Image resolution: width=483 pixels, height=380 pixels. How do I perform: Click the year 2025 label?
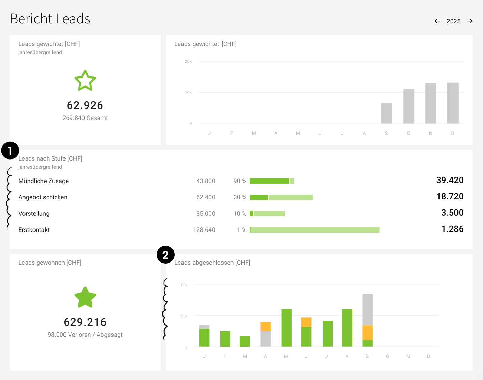pos(453,21)
